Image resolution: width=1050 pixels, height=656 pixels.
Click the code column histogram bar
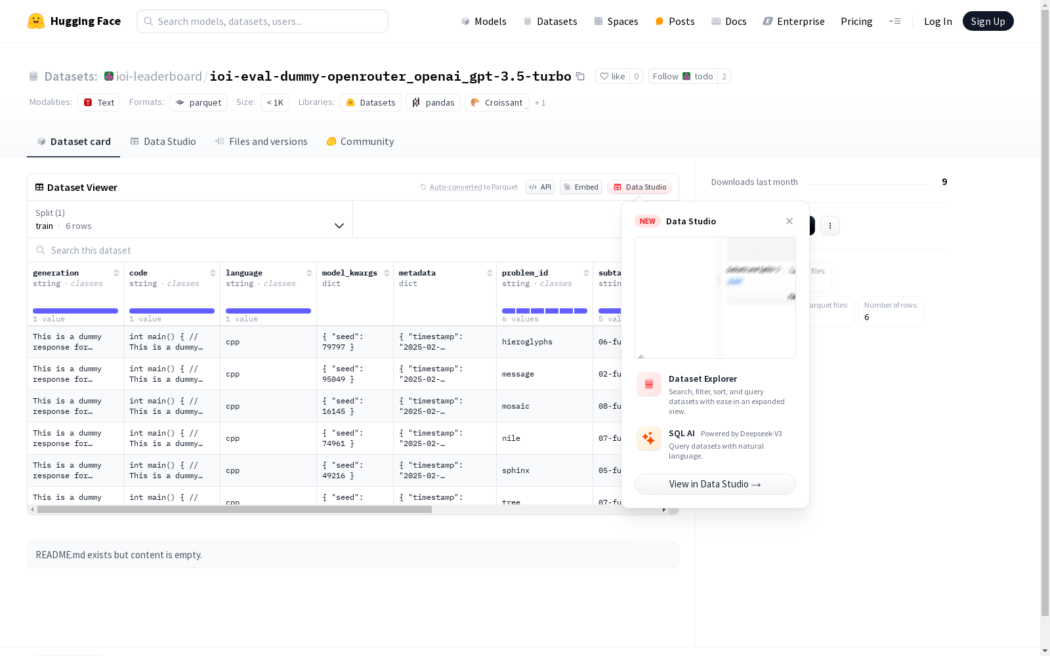point(172,311)
